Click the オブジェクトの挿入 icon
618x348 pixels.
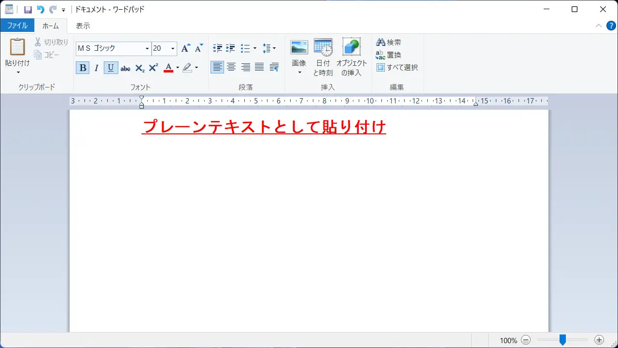[351, 47]
